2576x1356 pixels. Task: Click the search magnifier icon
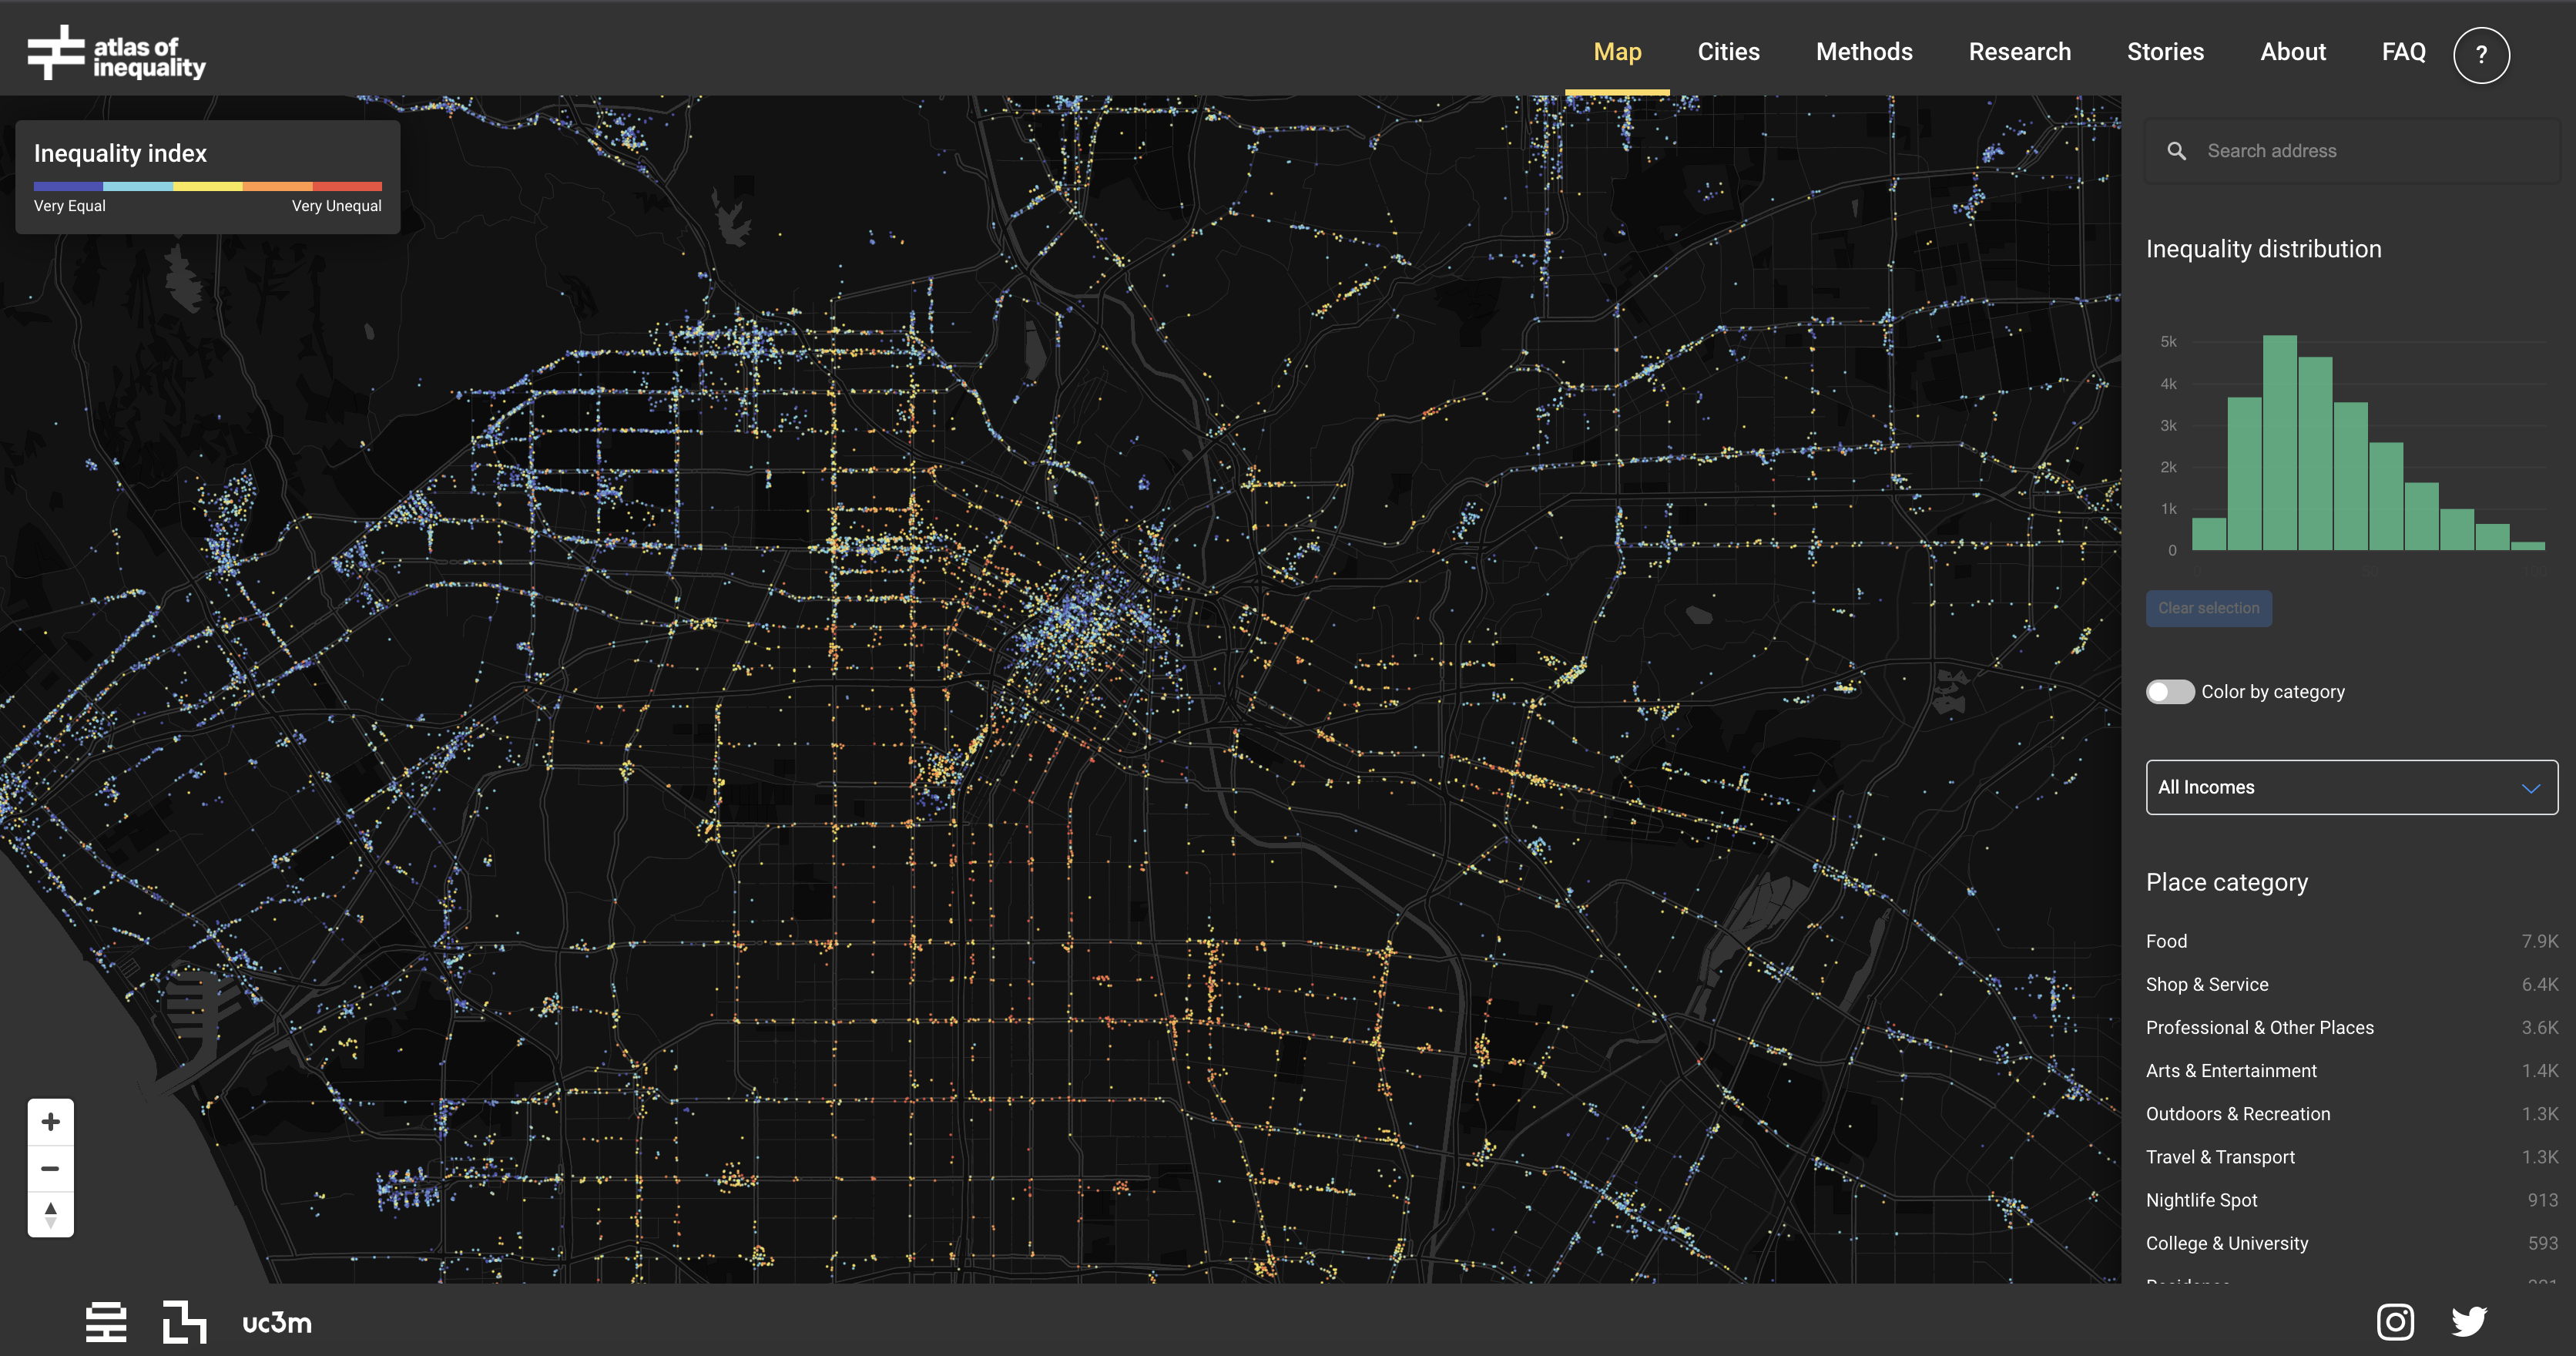(2177, 151)
